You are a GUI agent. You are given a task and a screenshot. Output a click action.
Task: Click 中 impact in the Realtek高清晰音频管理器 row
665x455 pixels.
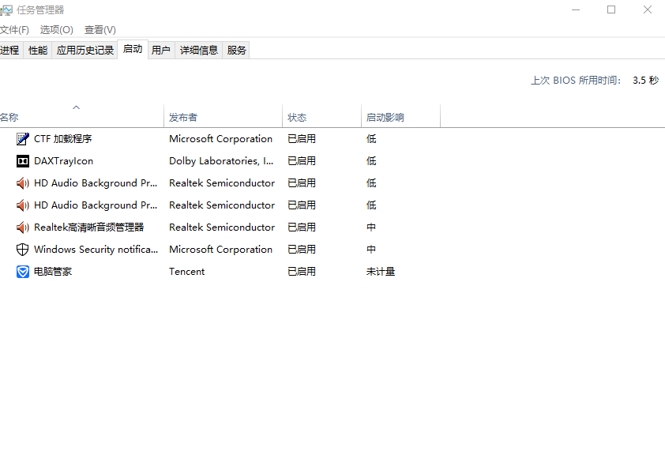point(371,227)
